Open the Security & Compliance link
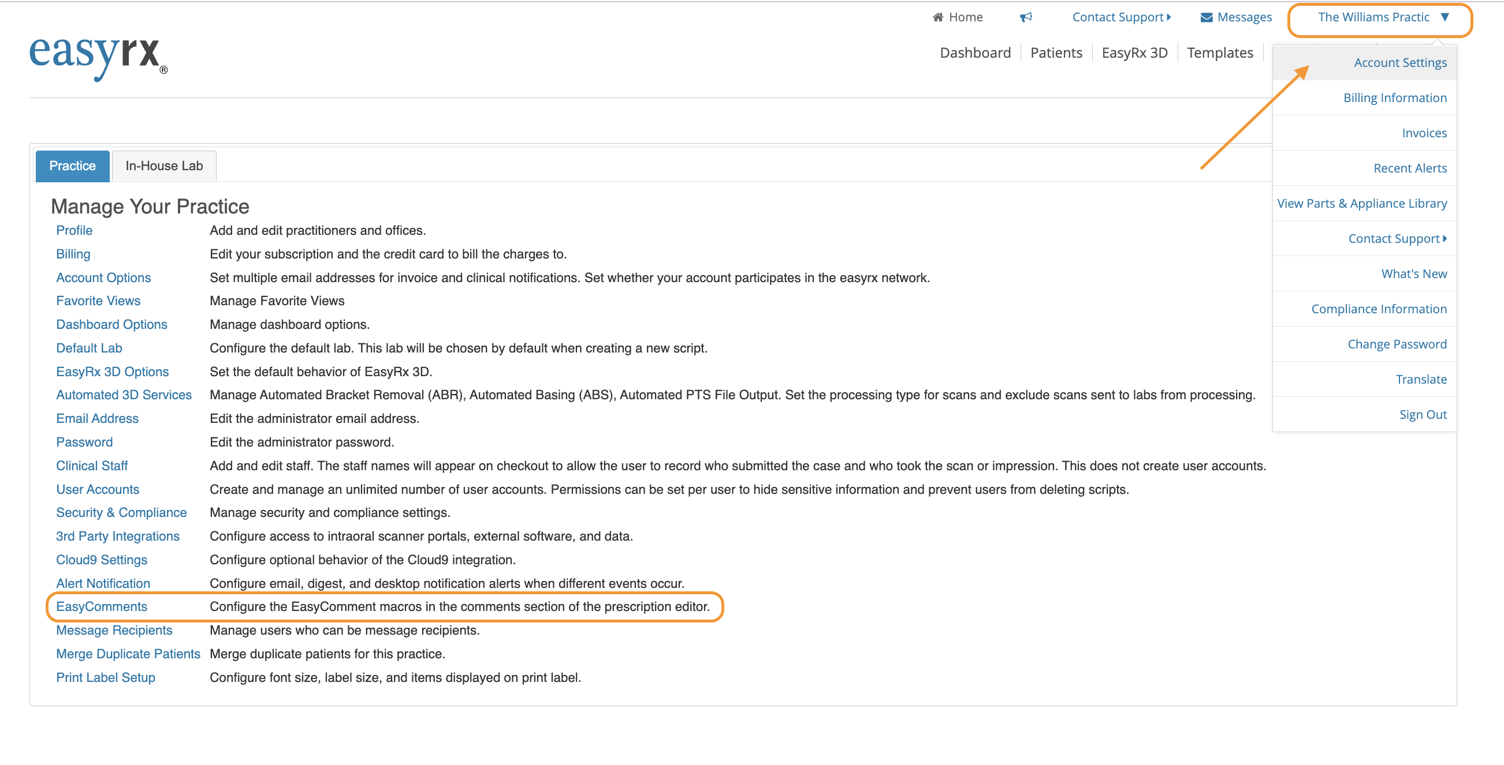 (x=121, y=512)
